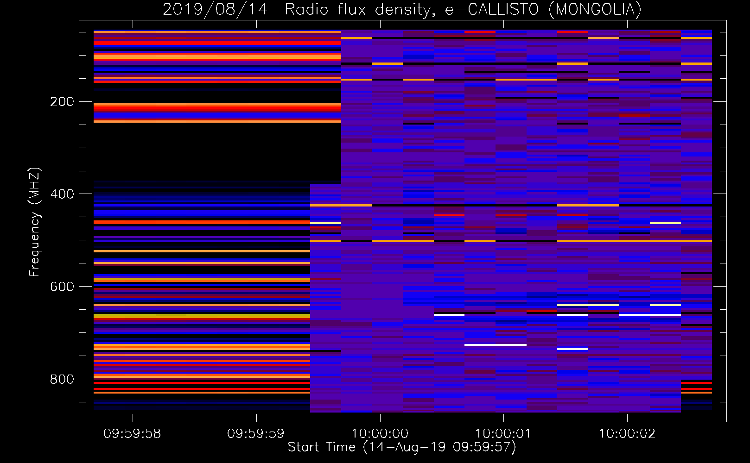Click the '800' frequency tick label
The height and width of the screenshot is (463, 750).
62,379
